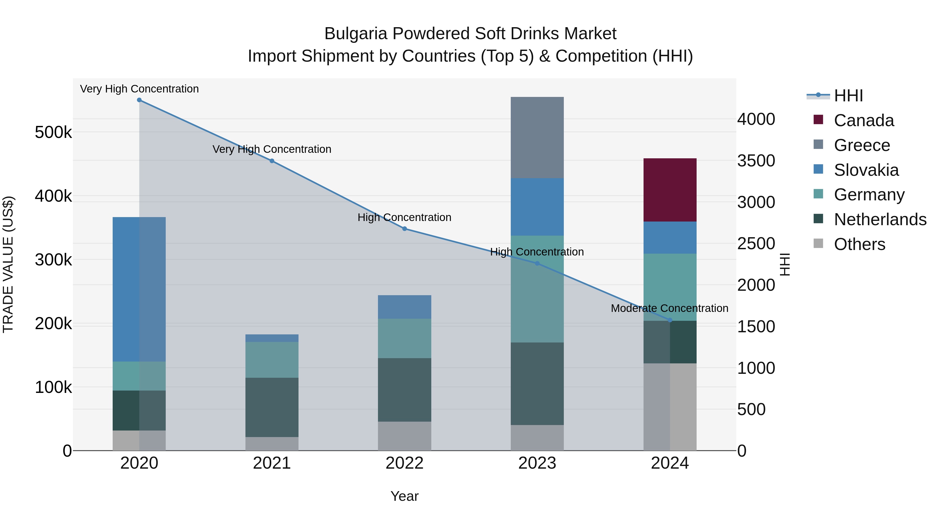941x529 pixels.
Task: Toggle Others series in the legend
Action: (849, 244)
